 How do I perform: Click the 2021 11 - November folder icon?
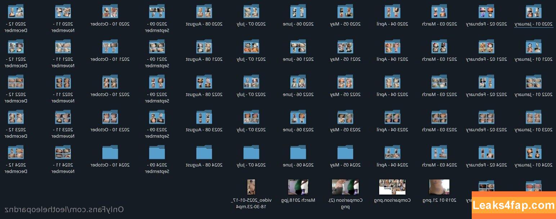pos(63,47)
